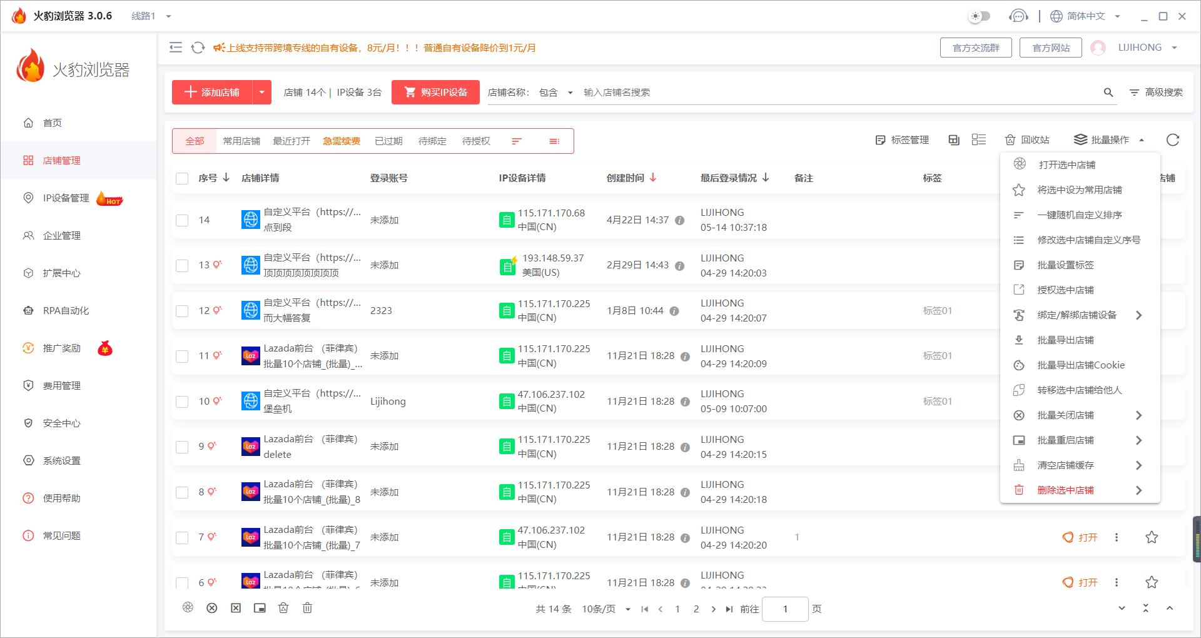
Task: Open more options for store 7
Action: (1117, 537)
